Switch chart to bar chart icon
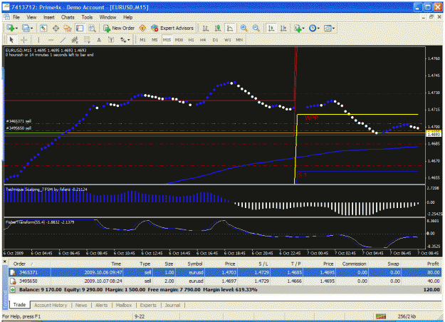 tap(206, 28)
